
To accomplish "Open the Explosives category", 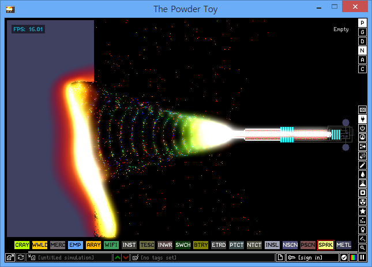I will point(362,156).
